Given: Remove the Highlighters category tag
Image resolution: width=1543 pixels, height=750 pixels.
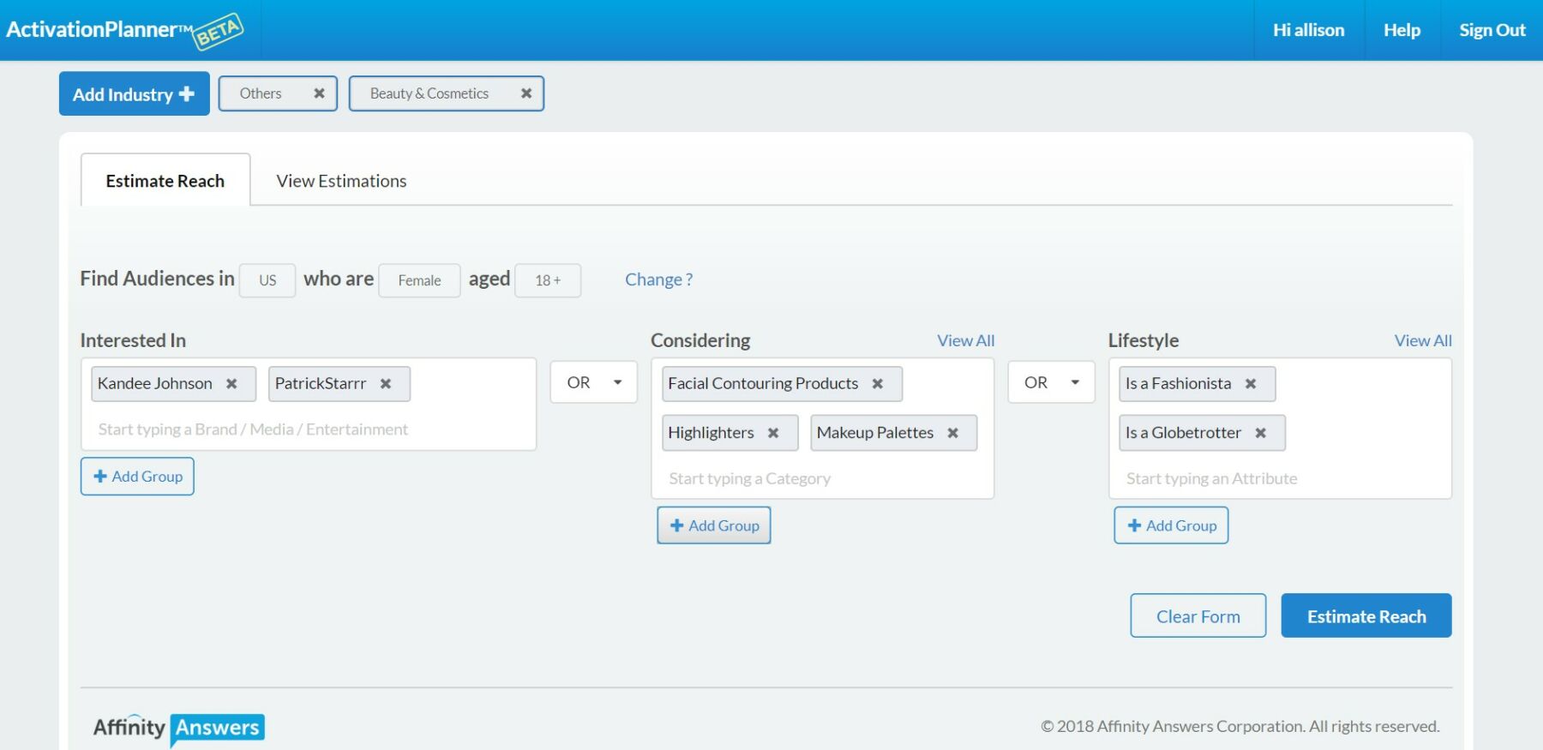Looking at the screenshot, I should click(x=773, y=433).
